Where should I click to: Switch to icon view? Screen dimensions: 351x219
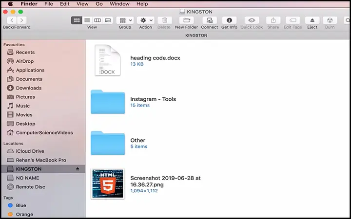point(77,20)
